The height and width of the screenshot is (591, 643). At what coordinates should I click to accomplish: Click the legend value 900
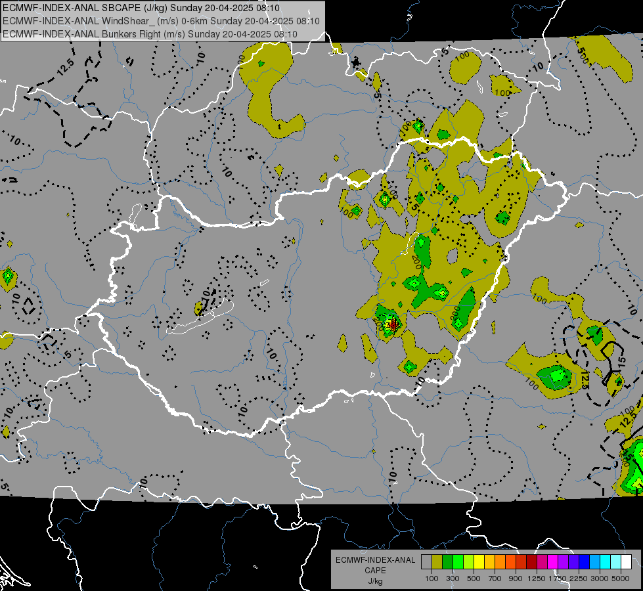[516, 579]
